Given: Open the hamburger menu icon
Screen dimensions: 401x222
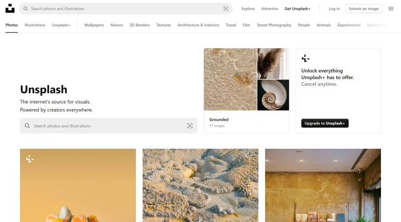Looking at the screenshot, I should point(391,9).
